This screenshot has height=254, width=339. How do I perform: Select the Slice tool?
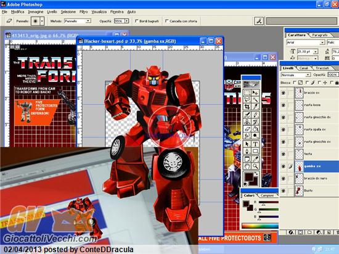pyautogui.click(x=255, y=107)
